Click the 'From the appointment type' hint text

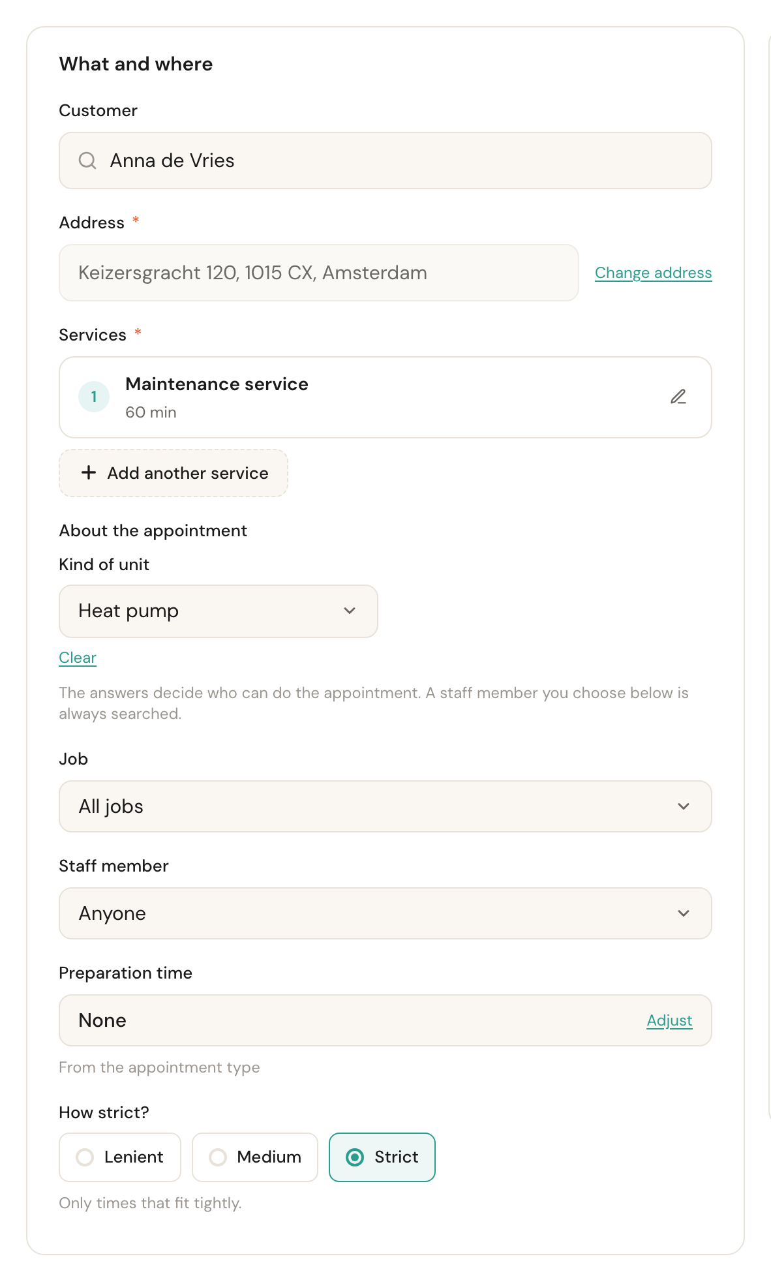point(159,1067)
